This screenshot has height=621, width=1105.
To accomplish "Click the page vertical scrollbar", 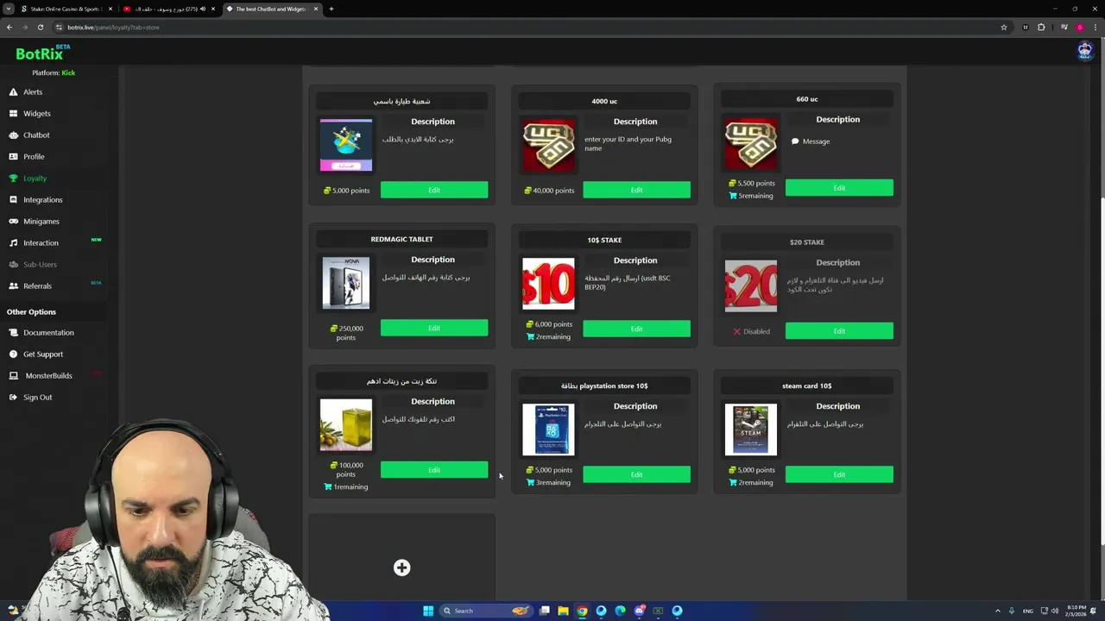I will pyautogui.click(x=1101, y=371).
